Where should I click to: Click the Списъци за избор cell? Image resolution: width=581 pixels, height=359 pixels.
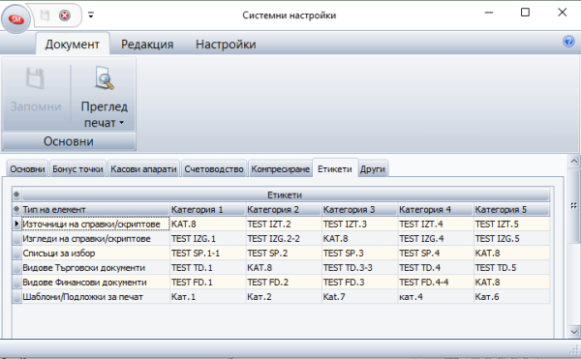96,254
